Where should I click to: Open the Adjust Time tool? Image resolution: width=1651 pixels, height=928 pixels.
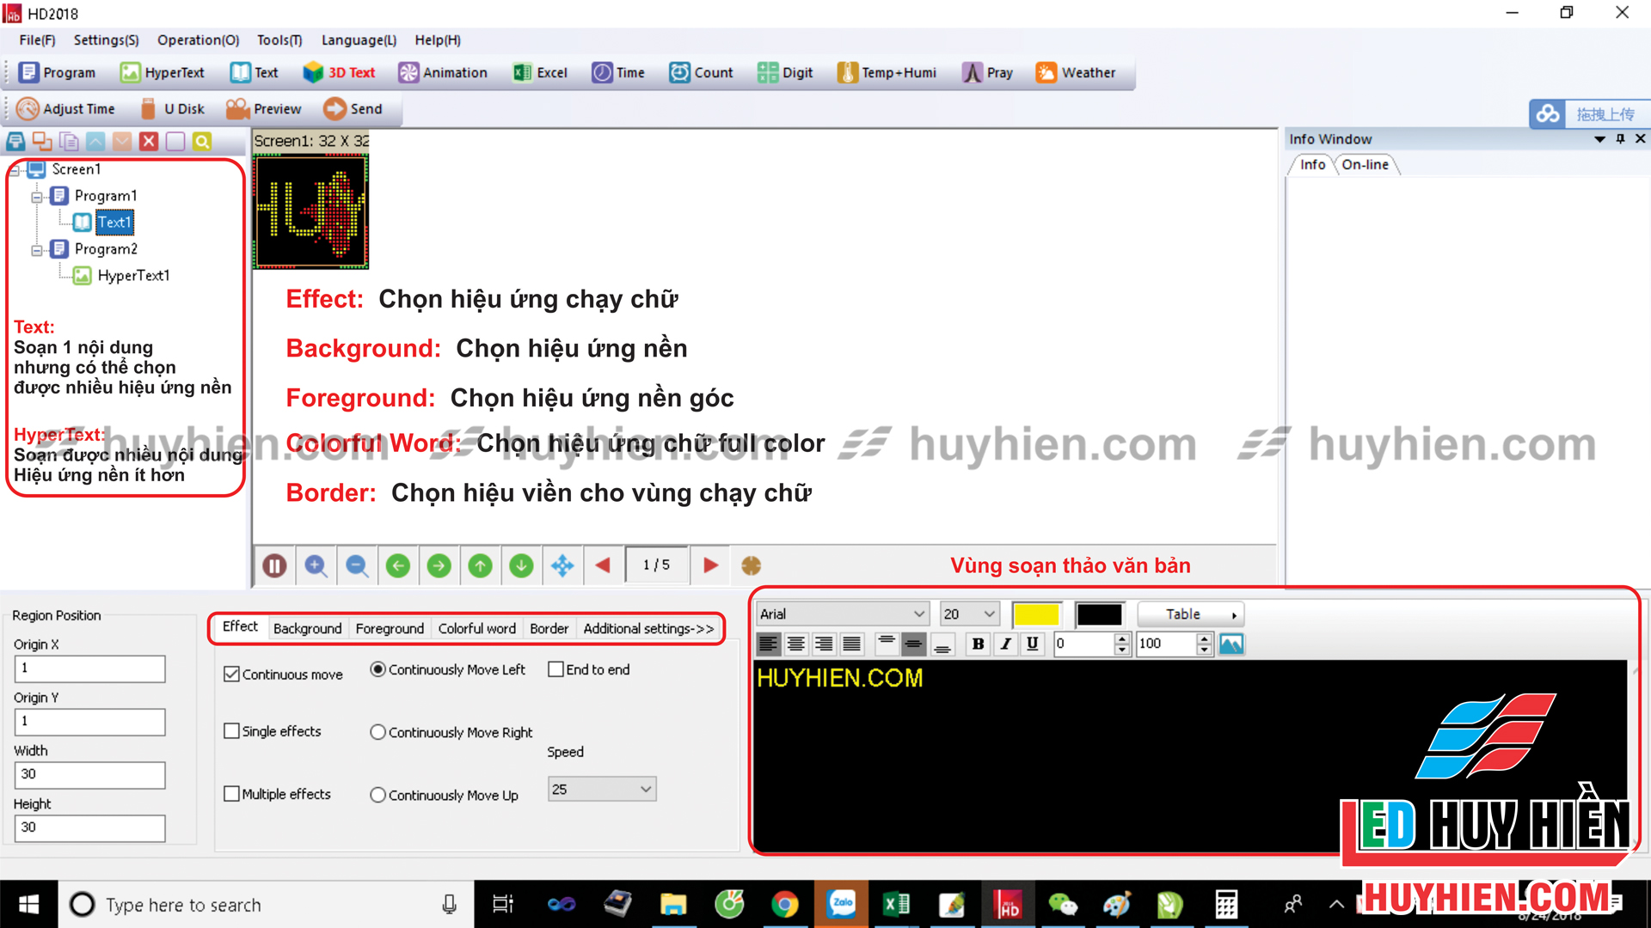point(67,108)
